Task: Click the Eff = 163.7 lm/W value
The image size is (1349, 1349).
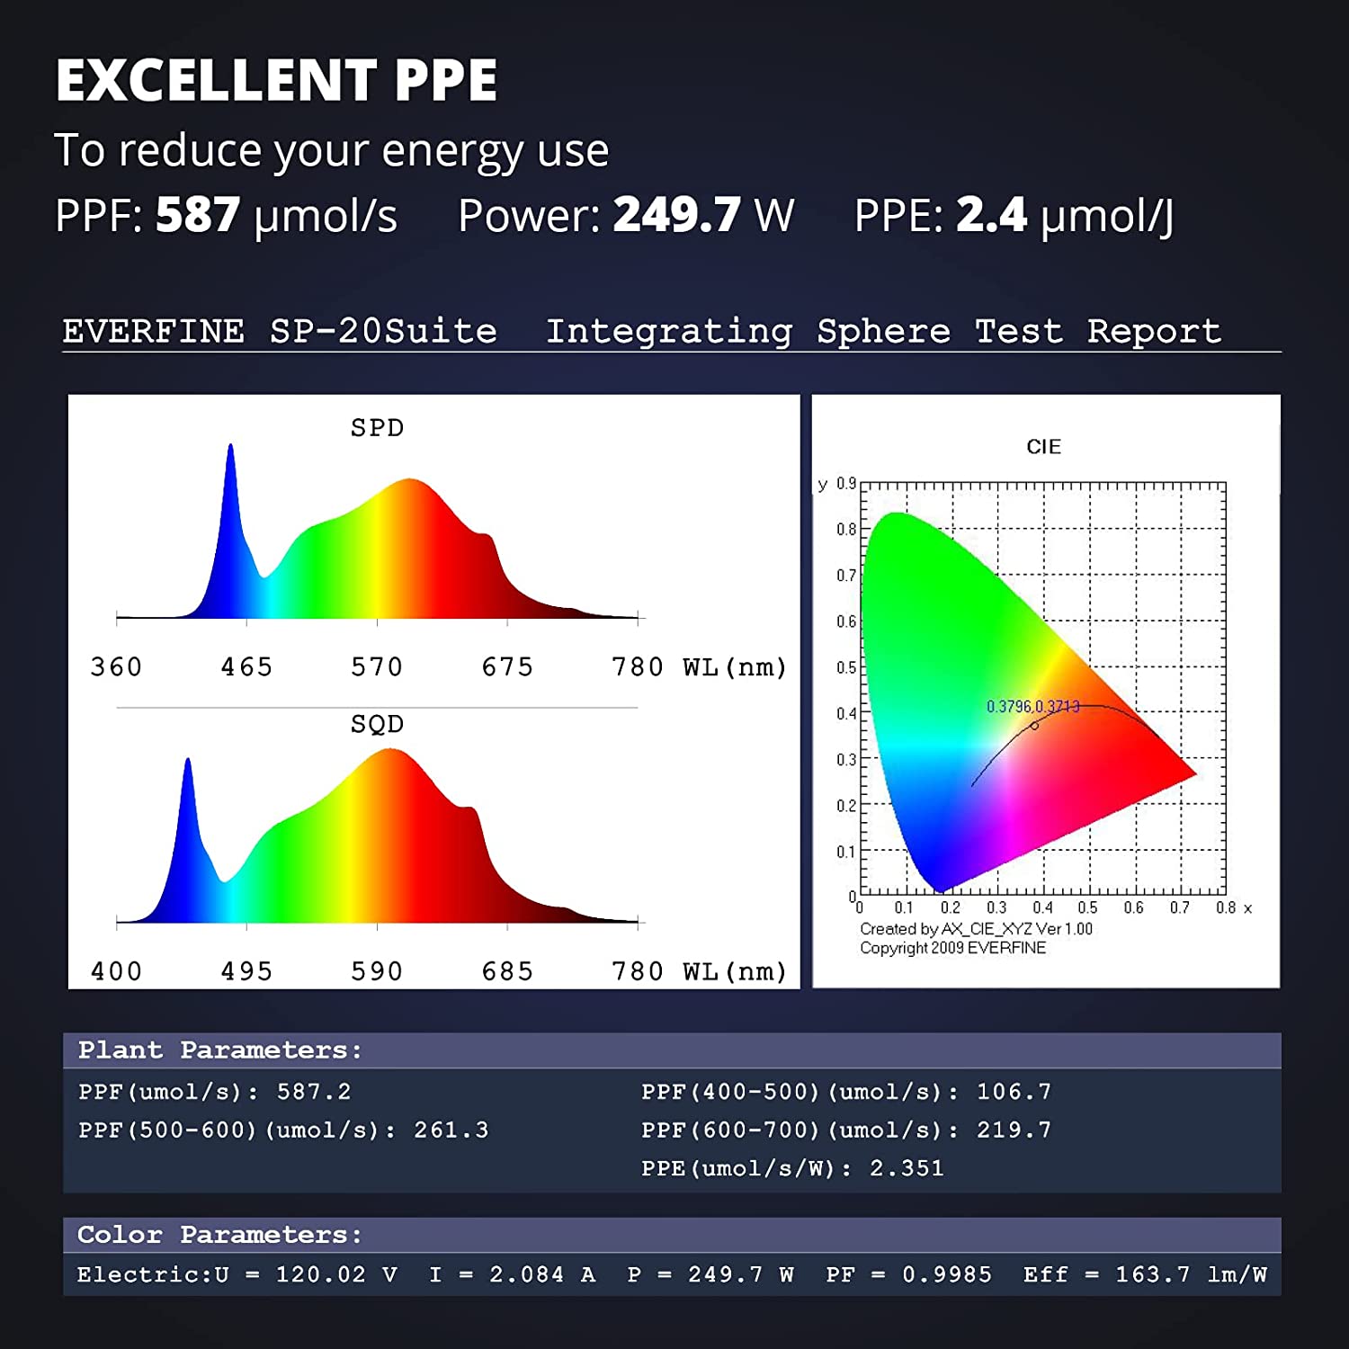Action: click(x=1145, y=1275)
